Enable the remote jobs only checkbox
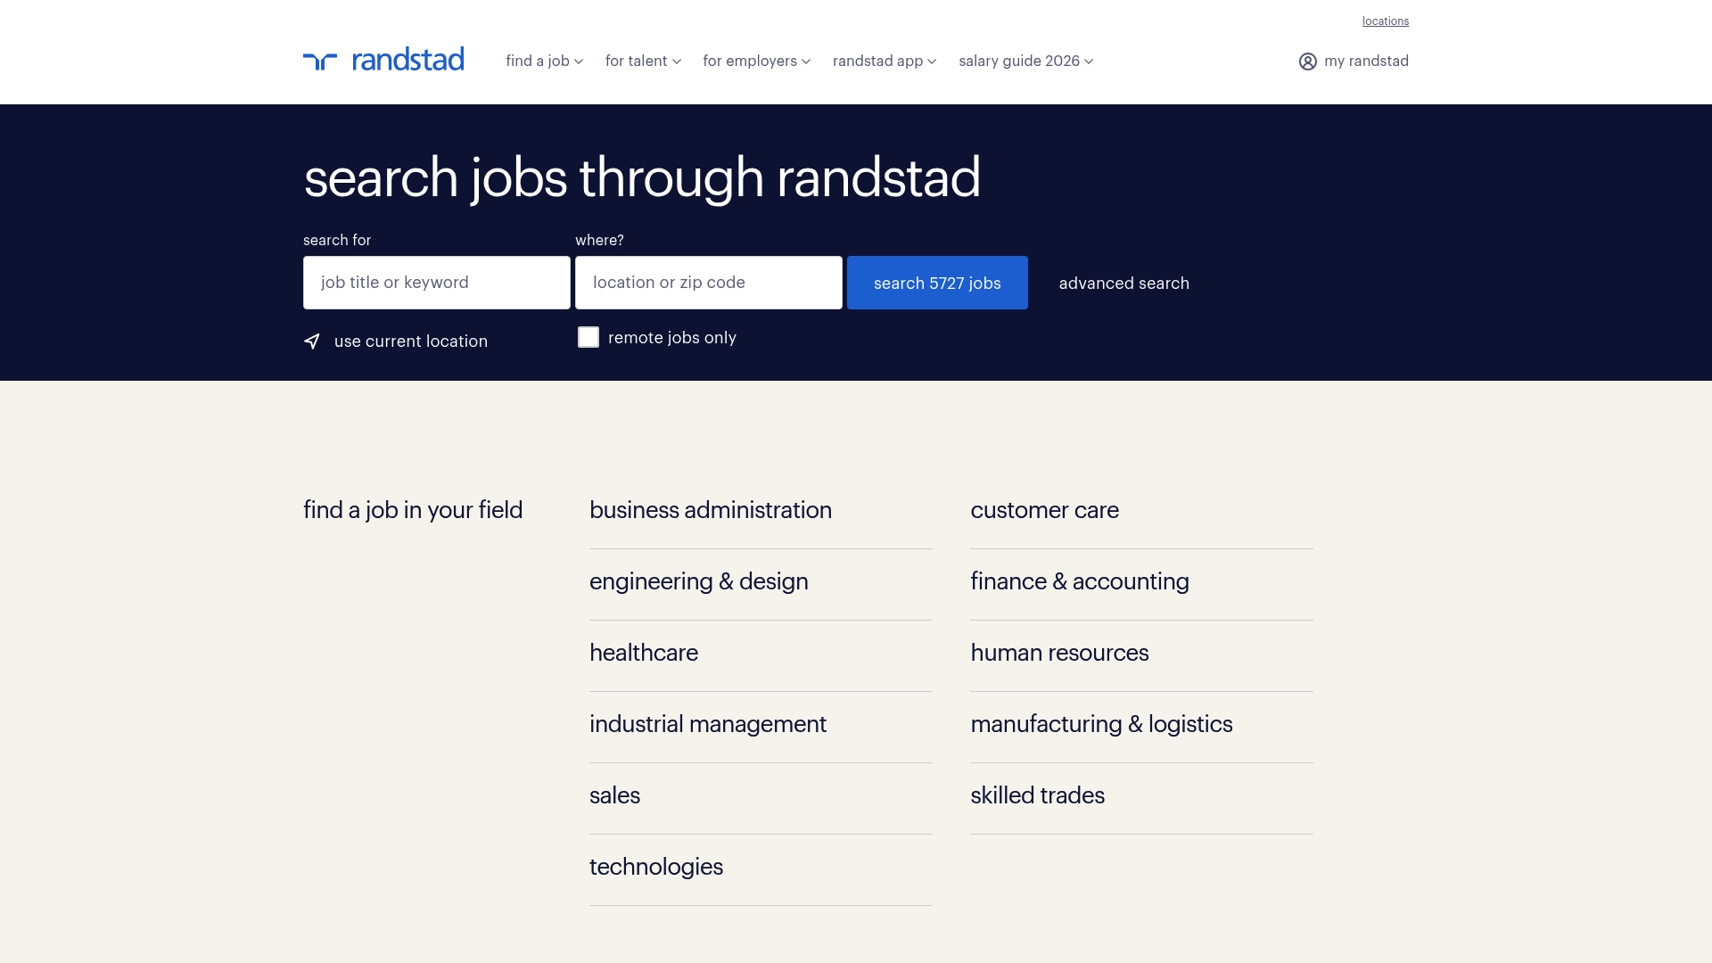The image size is (1712, 963). 588,337
